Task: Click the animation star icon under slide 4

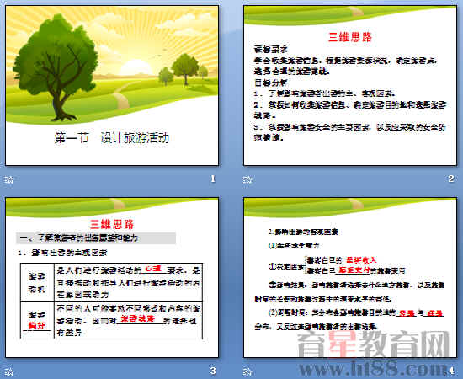Action: click(x=247, y=371)
